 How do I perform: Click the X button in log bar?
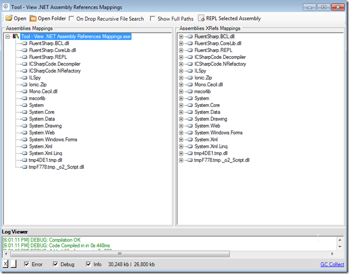pos(5,264)
